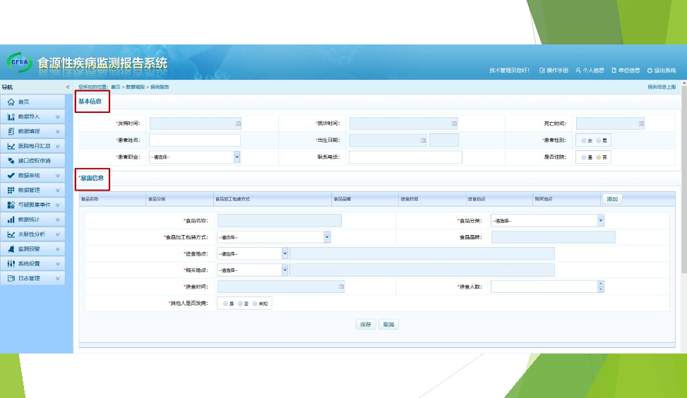Select 是 for 是否住院

pos(584,157)
